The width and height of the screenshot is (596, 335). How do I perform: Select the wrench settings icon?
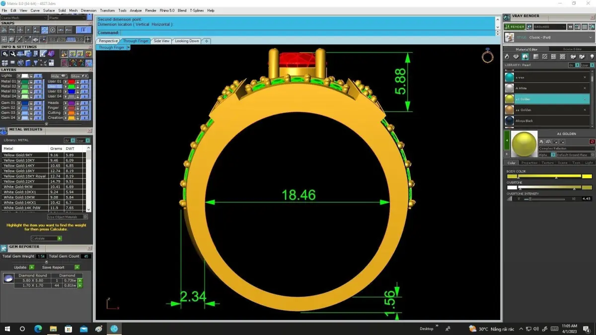click(12, 54)
